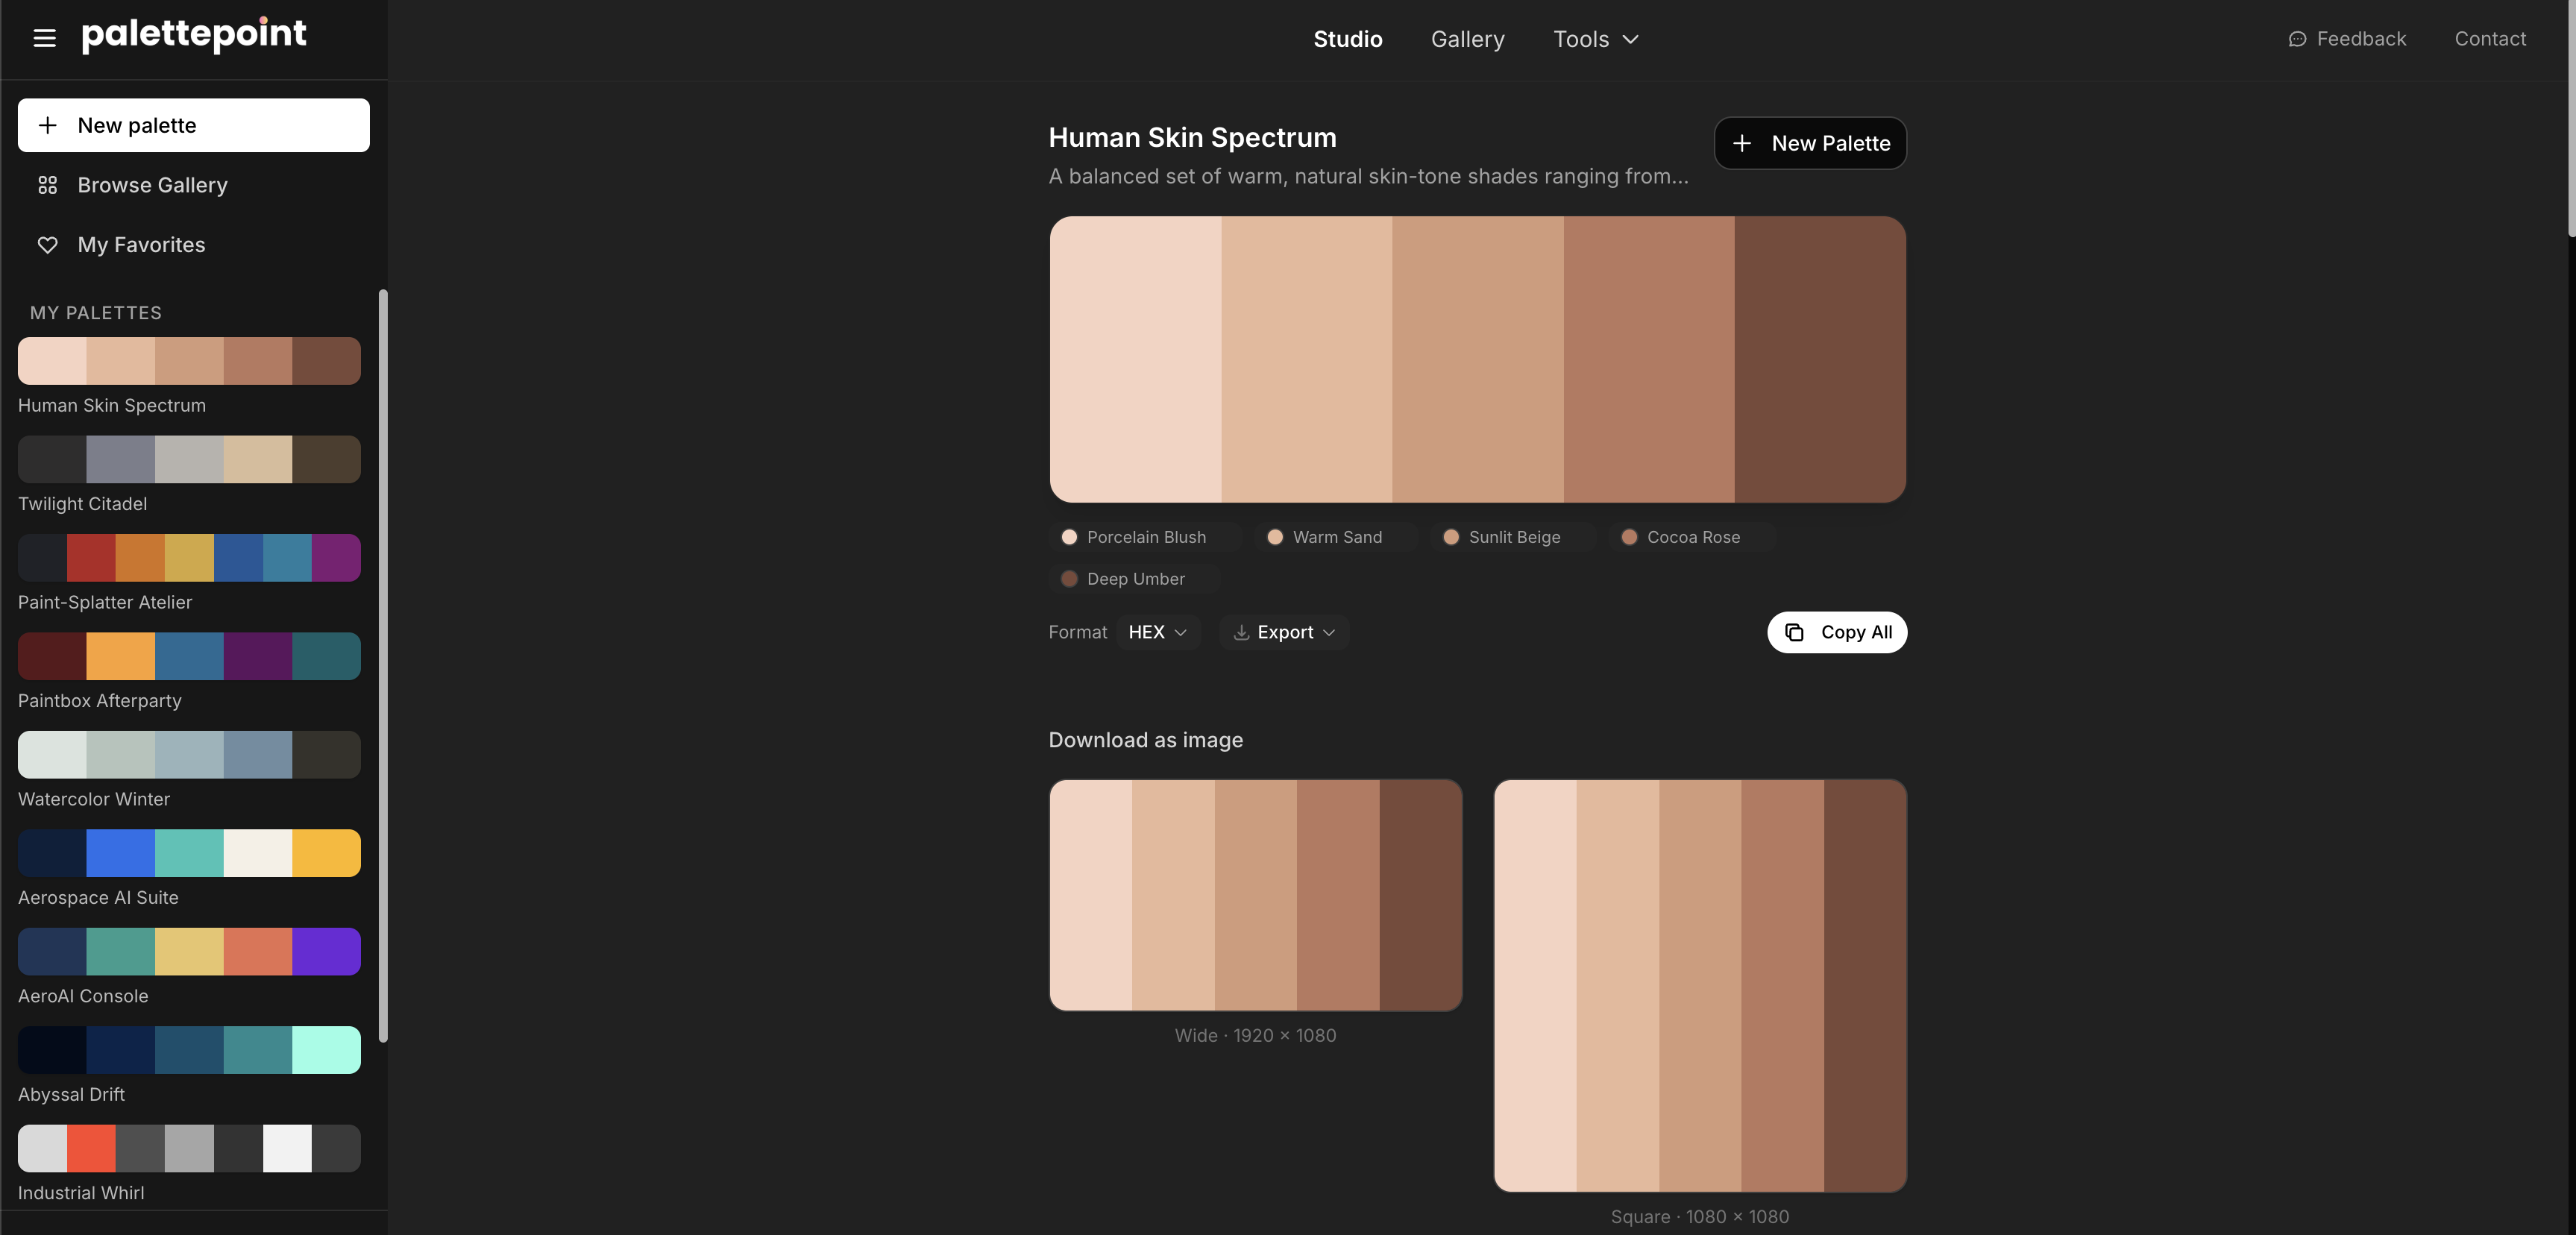Open the HEX format dropdown

pos(1157,632)
